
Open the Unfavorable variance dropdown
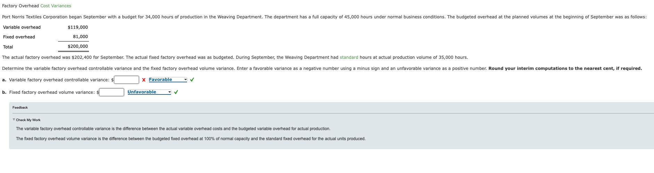tap(149, 92)
